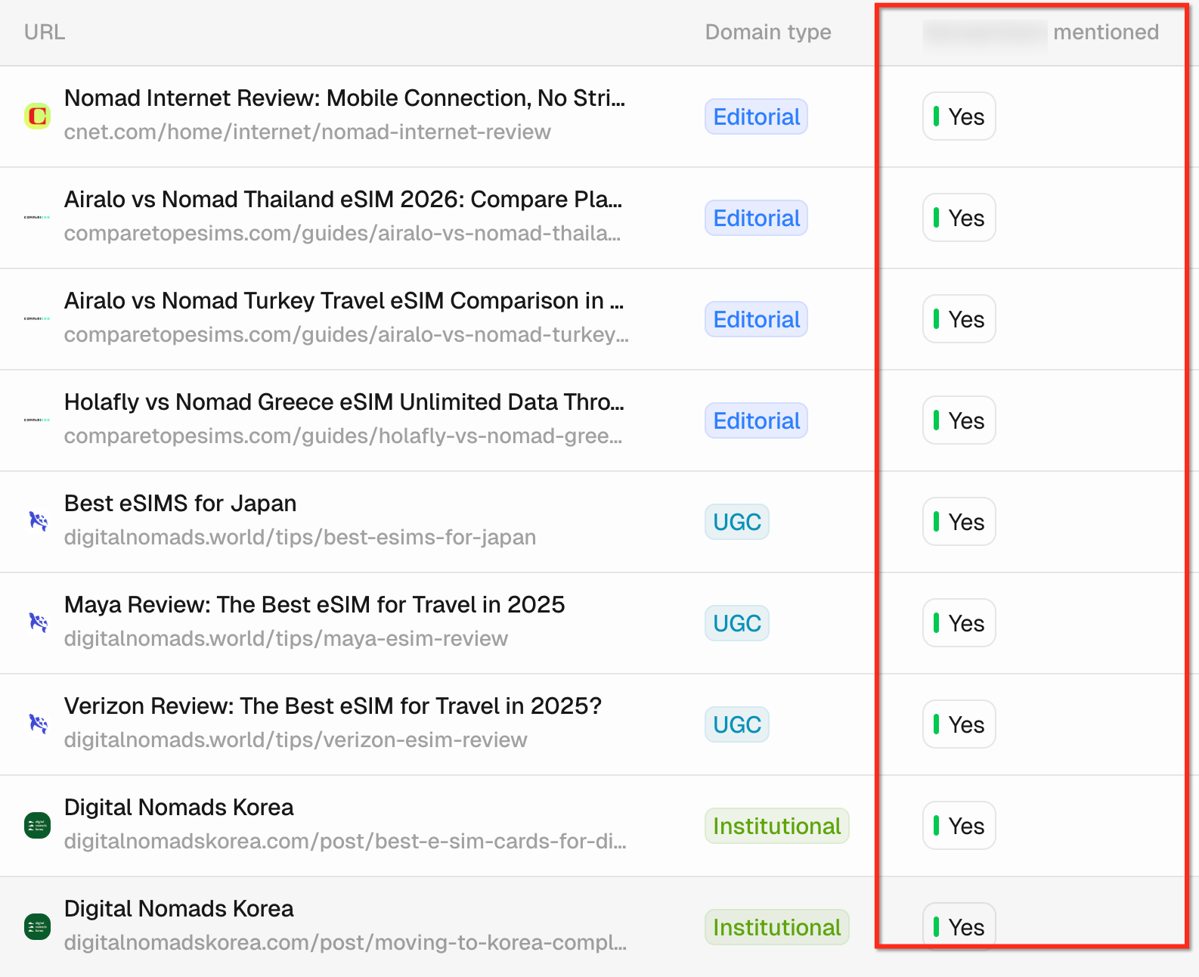Viewport: 1199px width, 977px height.
Task: Sort by the URL column header
Action: point(45,33)
